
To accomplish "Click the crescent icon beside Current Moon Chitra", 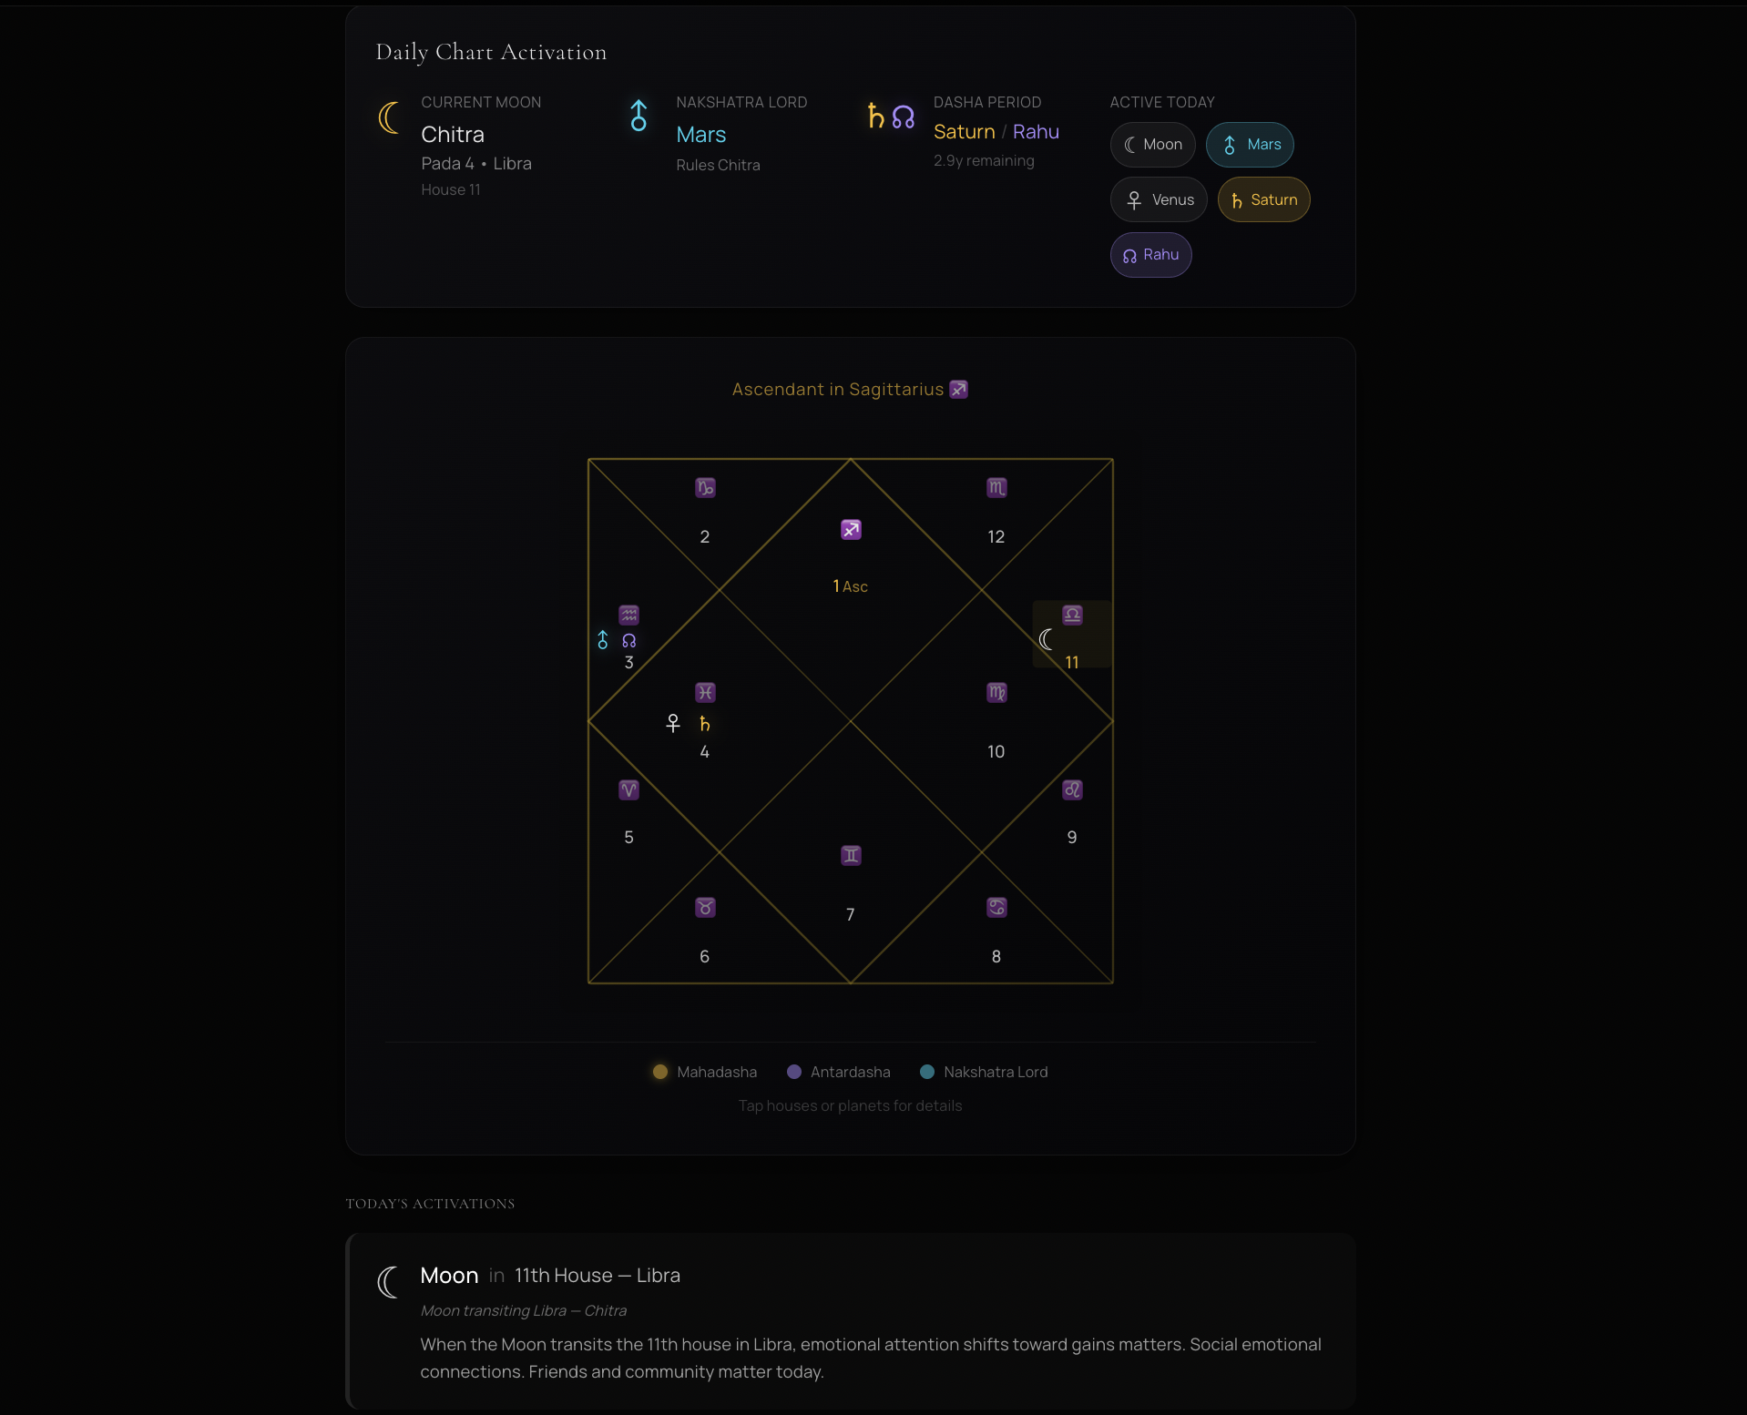I will tap(389, 117).
